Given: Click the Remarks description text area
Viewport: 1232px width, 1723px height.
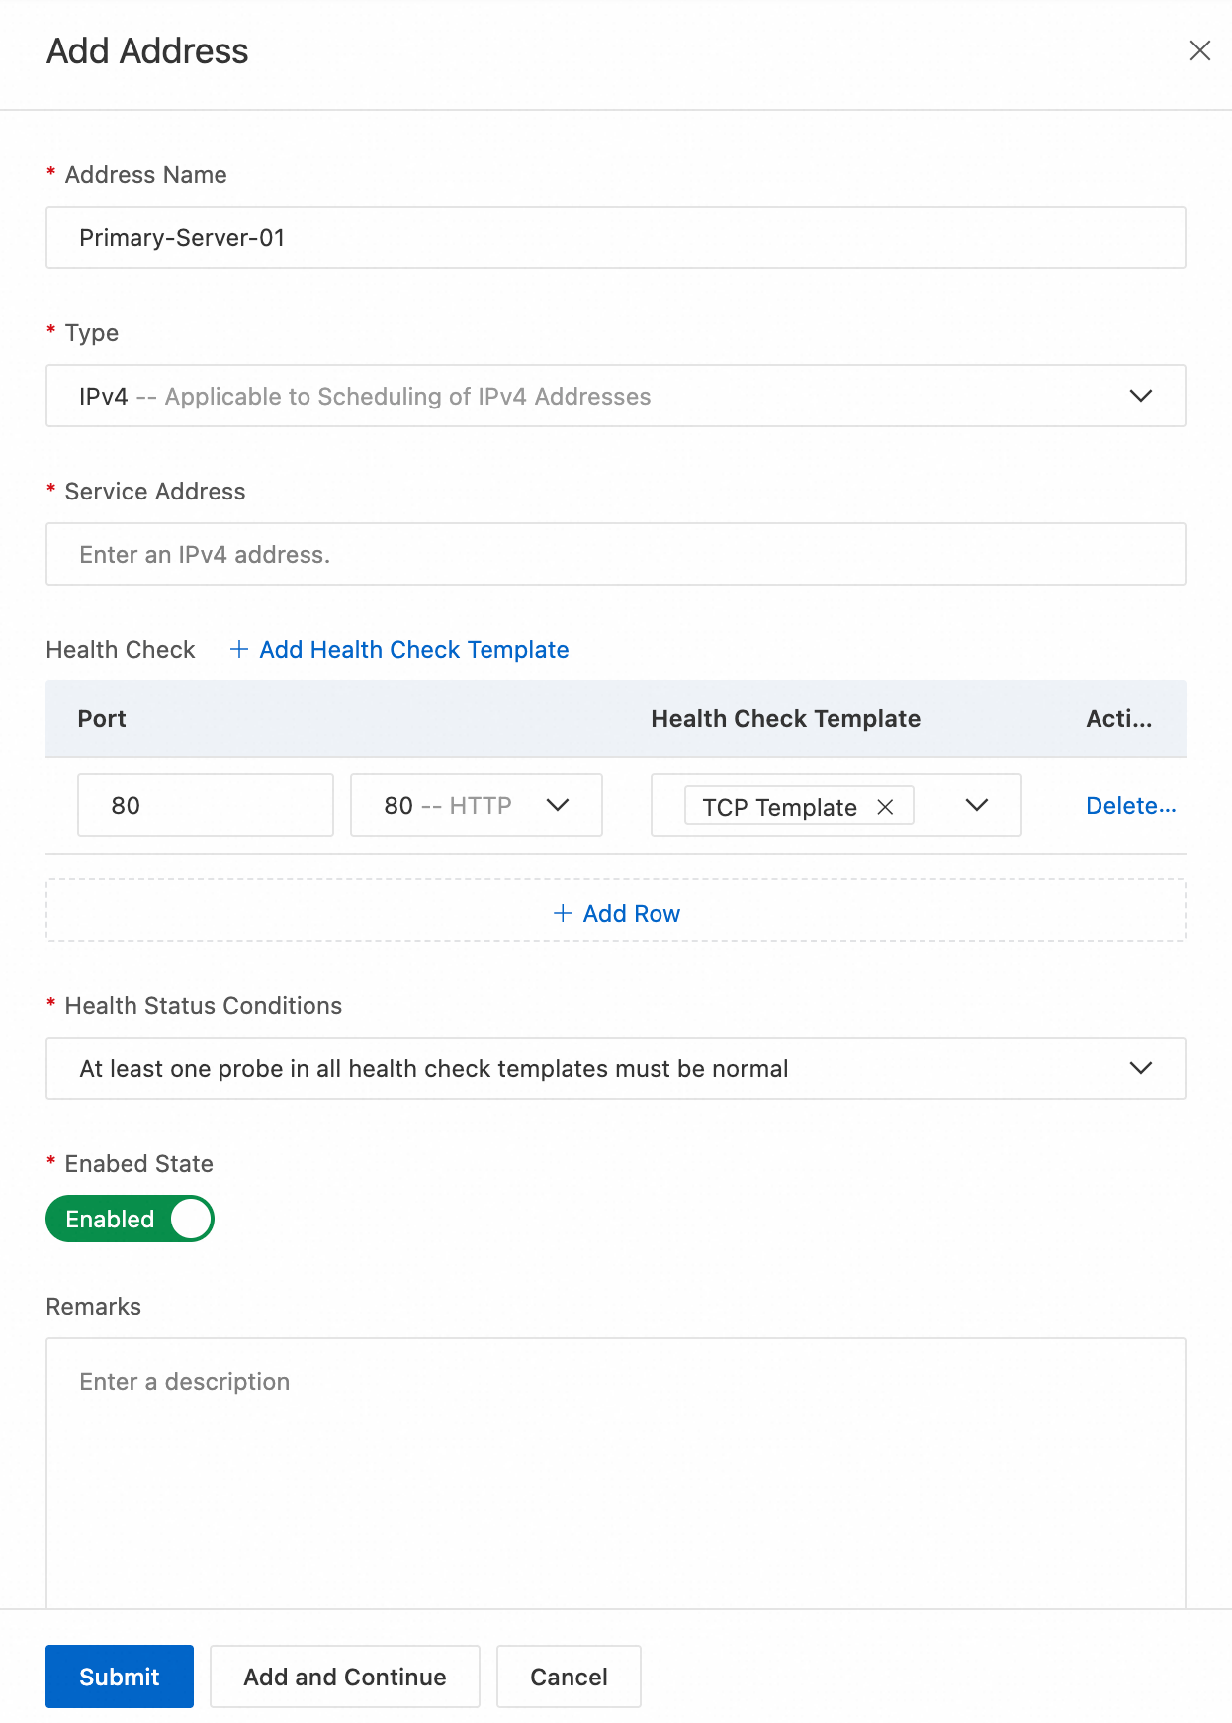Looking at the screenshot, I should [x=615, y=1464].
